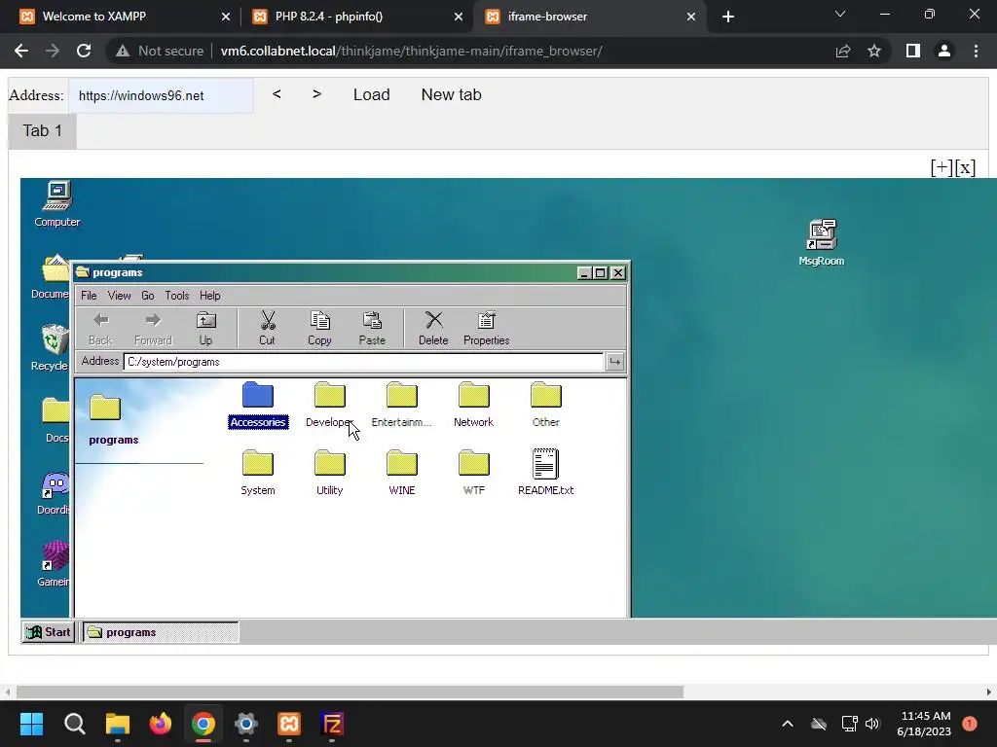Click the Chrome share page icon
Image resolution: width=997 pixels, height=747 pixels.
point(843,51)
